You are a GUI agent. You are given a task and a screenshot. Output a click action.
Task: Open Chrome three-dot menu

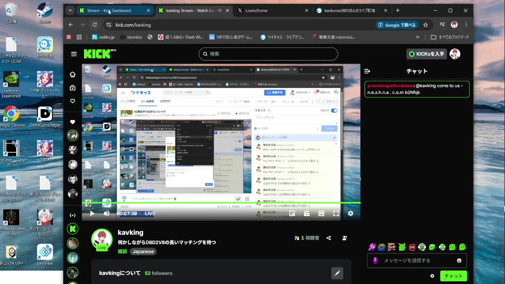466,25
